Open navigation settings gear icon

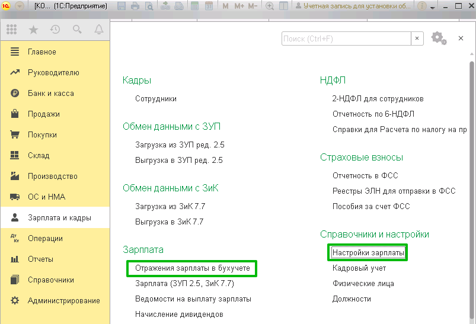click(439, 39)
